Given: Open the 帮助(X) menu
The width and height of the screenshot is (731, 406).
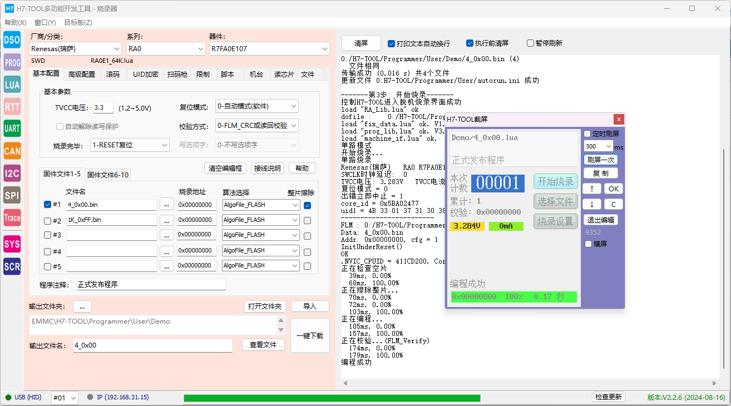Looking at the screenshot, I should click(x=16, y=23).
